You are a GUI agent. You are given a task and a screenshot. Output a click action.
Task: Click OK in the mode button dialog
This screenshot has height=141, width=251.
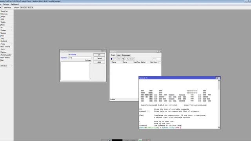click(99, 55)
